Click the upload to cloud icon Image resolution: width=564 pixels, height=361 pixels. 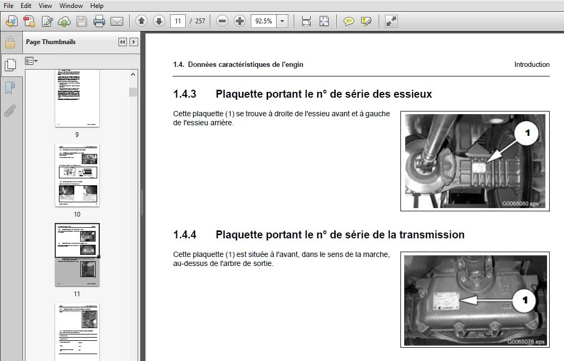pos(64,22)
